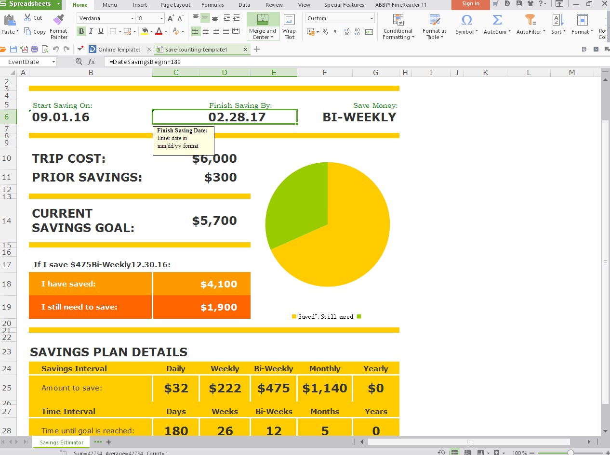Select the Savings Estimator sheet tab
The height and width of the screenshot is (455, 610).
click(x=61, y=442)
